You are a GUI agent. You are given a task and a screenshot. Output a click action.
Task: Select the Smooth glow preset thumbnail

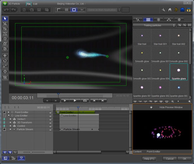142,54
